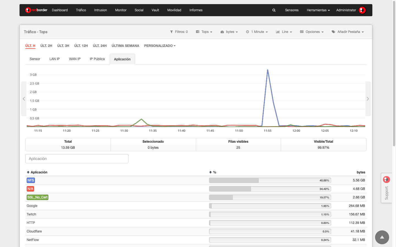The image size is (396, 247).
Task: Click the Total 13.59 GB value
Action: (x=68, y=148)
